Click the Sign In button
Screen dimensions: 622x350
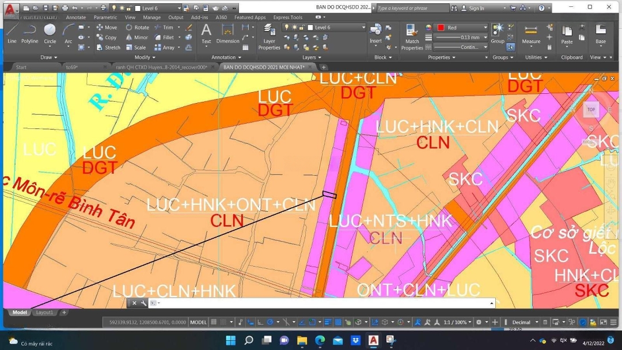click(x=476, y=9)
